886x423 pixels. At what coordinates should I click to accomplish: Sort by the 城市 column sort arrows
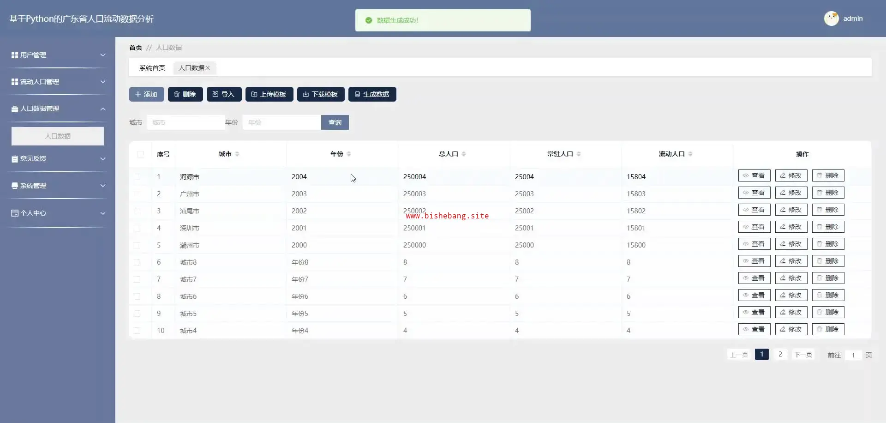click(237, 154)
